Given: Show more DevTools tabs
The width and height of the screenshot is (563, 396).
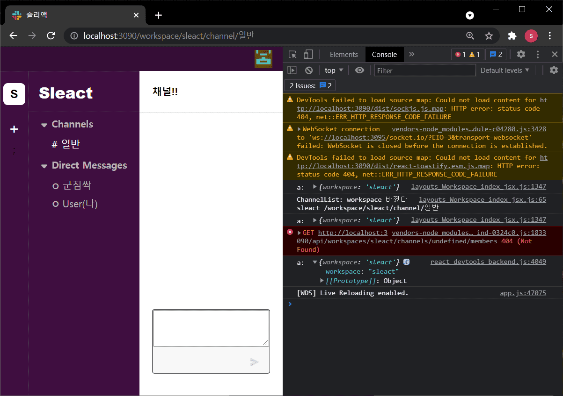Looking at the screenshot, I should 412,54.
